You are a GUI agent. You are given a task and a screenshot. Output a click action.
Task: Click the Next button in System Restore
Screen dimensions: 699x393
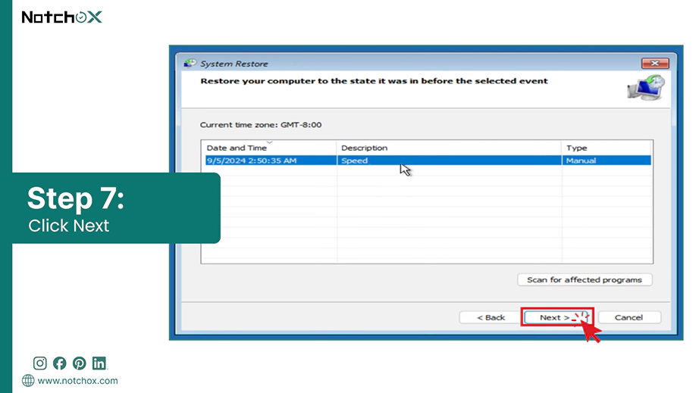click(557, 317)
